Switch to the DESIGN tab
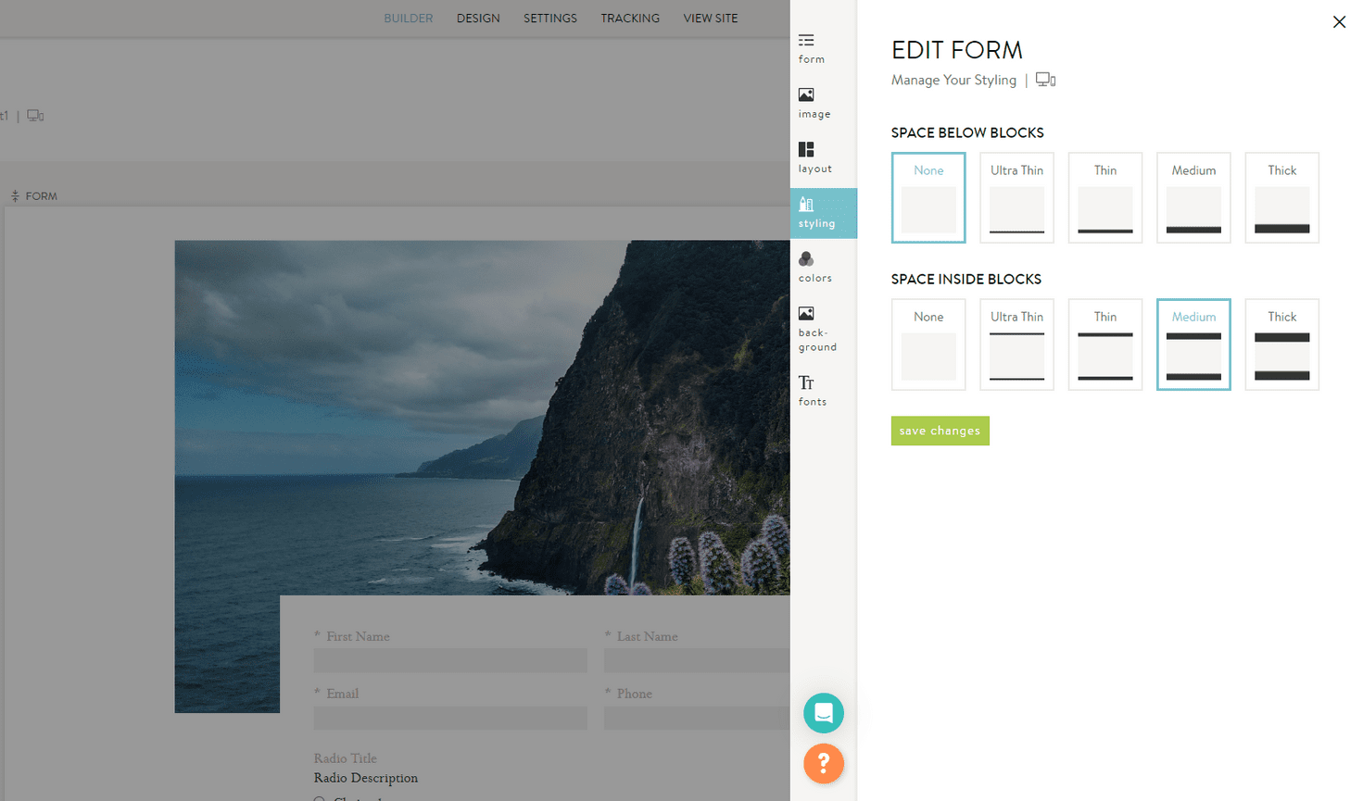The image size is (1363, 801). click(478, 18)
